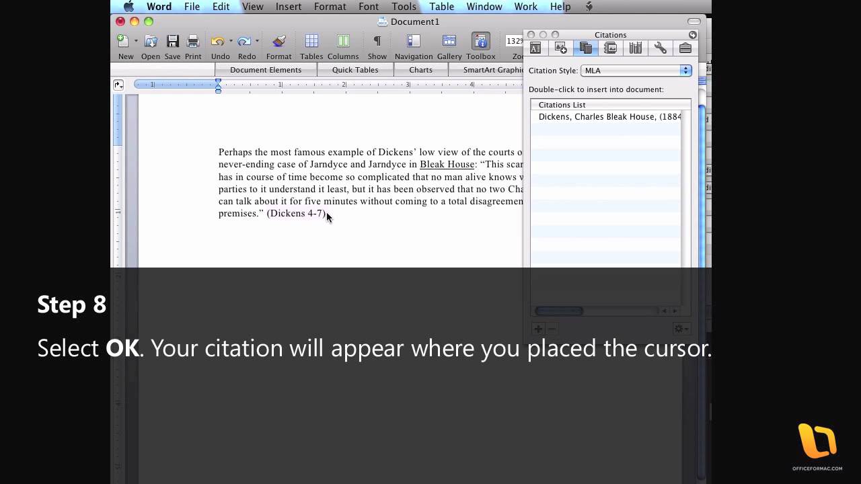Click the zoom percentage box

point(515,41)
